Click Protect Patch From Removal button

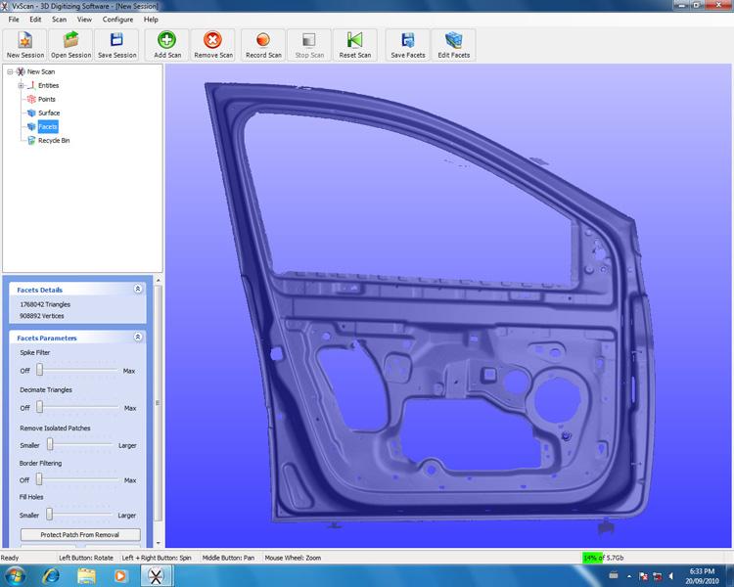[80, 535]
